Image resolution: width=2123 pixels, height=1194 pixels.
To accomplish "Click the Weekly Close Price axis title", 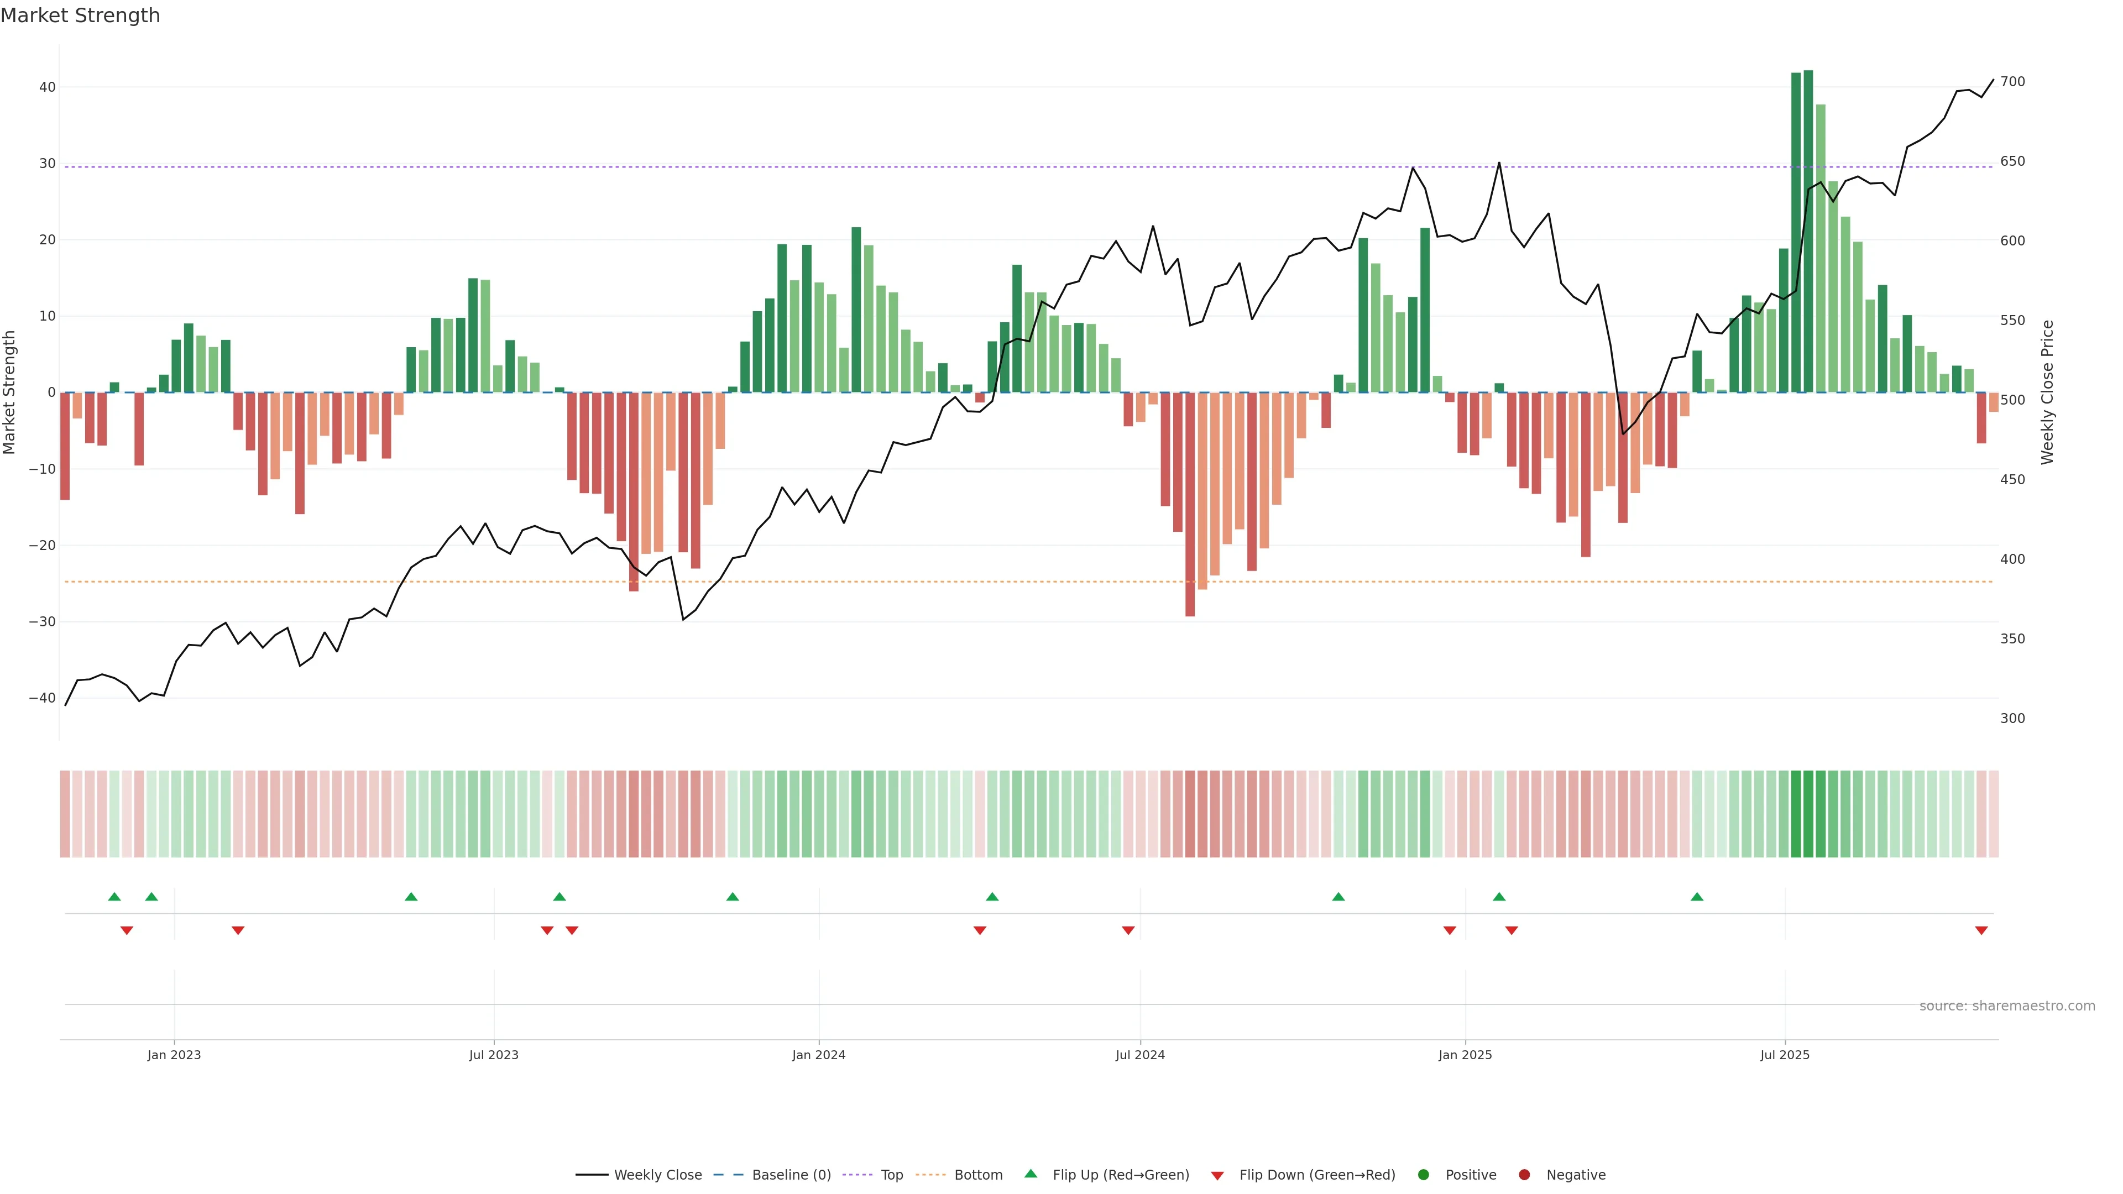I will [2047, 392].
